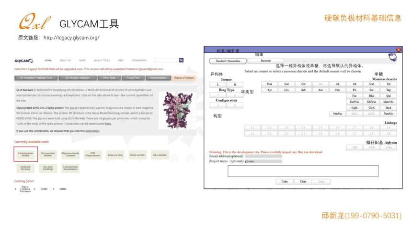412x231 pixels.
Task: Select the Glc monosaccharide
Action: pyautogui.click(x=303, y=84)
